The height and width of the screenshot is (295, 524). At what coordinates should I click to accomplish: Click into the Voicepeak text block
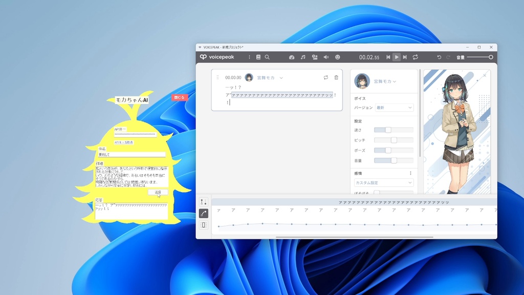(281, 95)
